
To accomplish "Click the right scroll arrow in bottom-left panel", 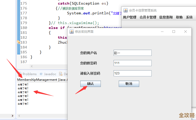I will point(13,116).
